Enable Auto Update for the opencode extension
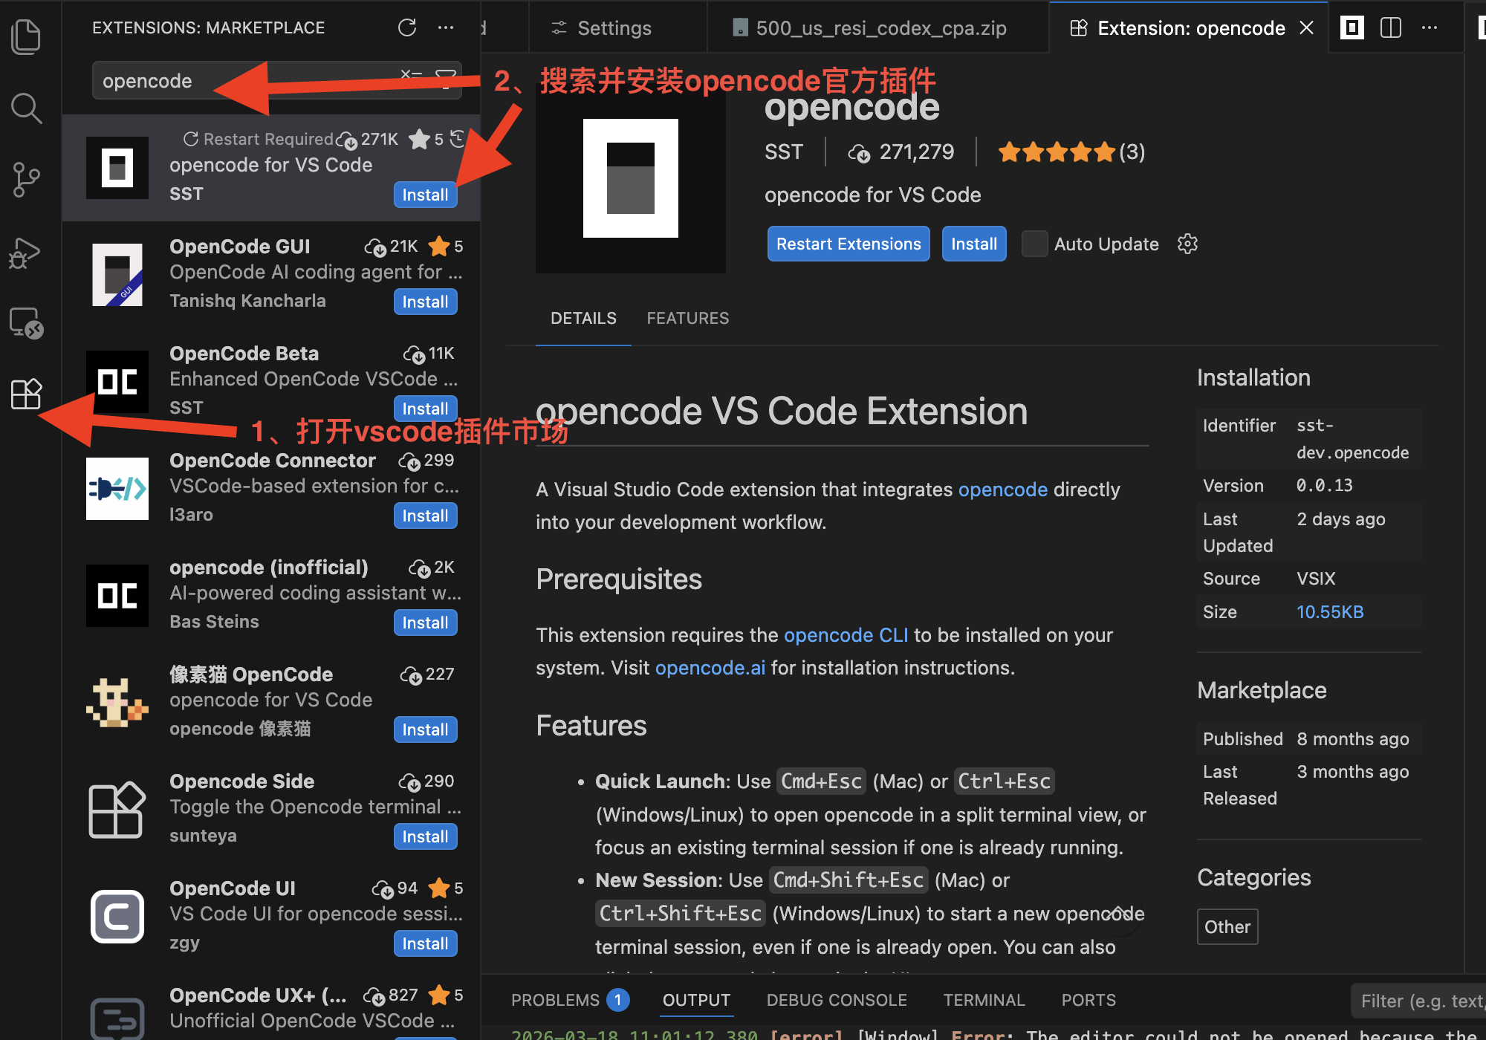This screenshot has width=1486, height=1040. point(1034,244)
